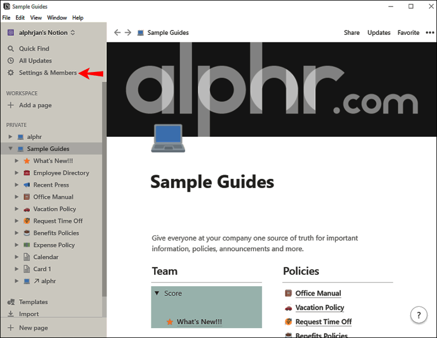The width and height of the screenshot is (437, 338).
Task: Click the star icon of What's New!!! in sidebar
Action: [x=27, y=161]
